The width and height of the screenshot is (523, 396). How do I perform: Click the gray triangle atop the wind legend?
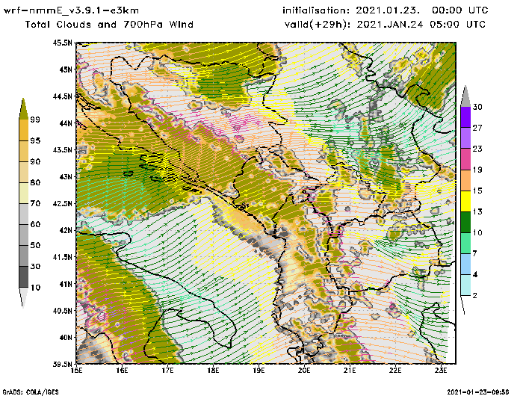pos(465,96)
